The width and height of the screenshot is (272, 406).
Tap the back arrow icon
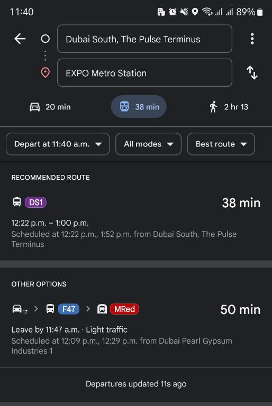(x=20, y=39)
